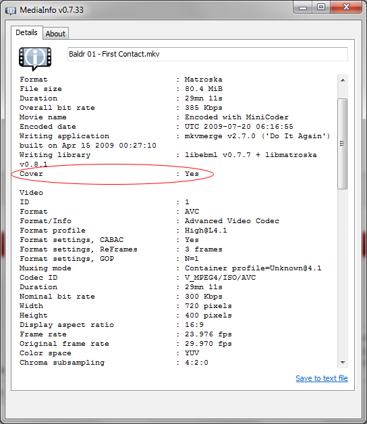Switch to the About tab
Viewport: 367px width, 424px height.
55,34
